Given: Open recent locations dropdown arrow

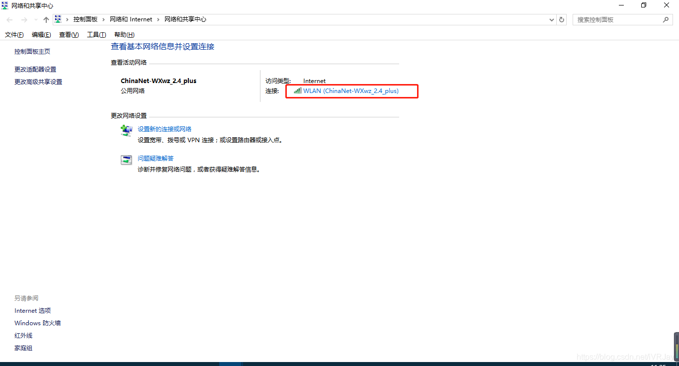Looking at the screenshot, I should click(36, 20).
